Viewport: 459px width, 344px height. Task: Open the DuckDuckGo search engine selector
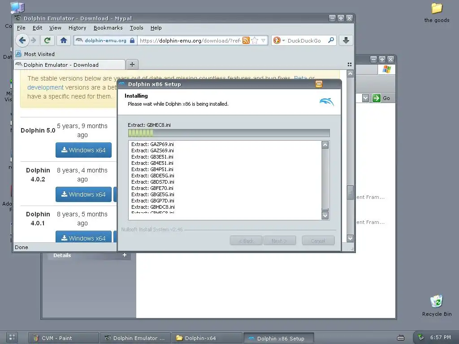[x=279, y=40]
